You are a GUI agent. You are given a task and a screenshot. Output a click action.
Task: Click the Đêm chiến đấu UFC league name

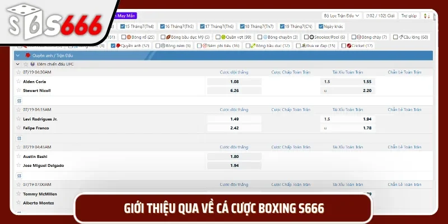[55, 64]
